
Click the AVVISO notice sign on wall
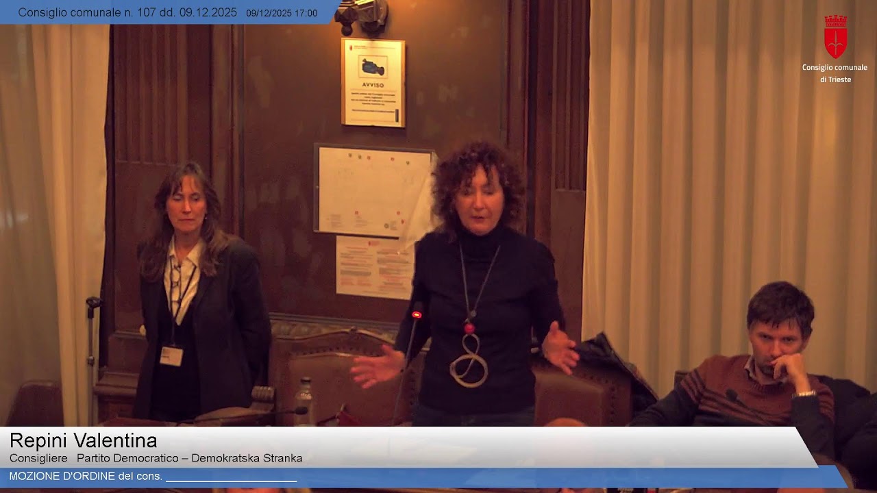(373, 83)
